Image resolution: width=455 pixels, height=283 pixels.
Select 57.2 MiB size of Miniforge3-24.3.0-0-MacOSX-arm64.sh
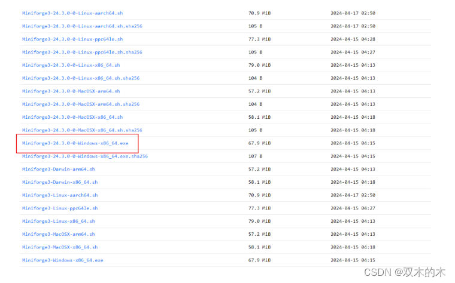point(259,91)
